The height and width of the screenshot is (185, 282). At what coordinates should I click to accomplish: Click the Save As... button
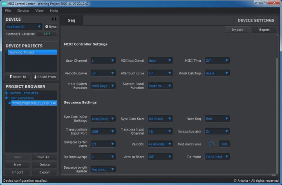45,157
